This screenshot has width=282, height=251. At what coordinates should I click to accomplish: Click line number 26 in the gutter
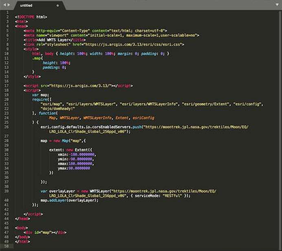[x=7, y=127]
